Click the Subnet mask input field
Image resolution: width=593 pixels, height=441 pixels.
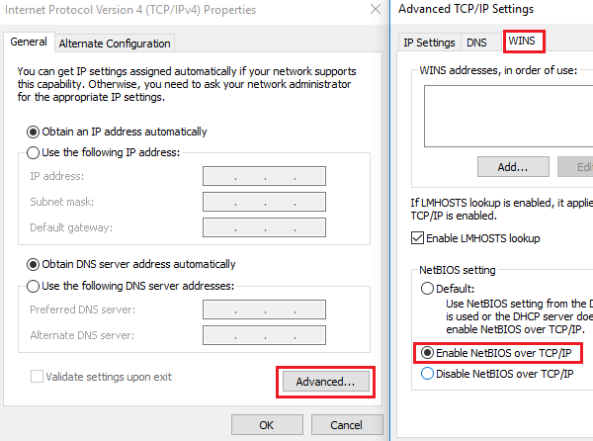[264, 202]
